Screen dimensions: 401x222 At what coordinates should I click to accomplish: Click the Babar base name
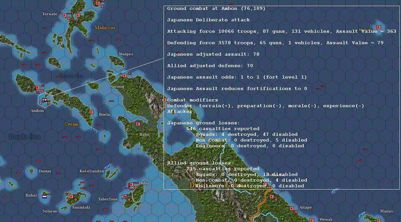pyautogui.click(x=32, y=195)
